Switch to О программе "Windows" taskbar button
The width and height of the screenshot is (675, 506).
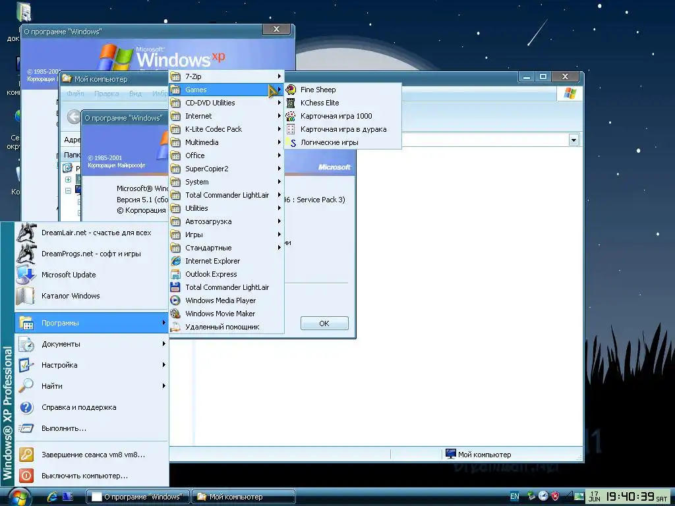click(x=138, y=497)
